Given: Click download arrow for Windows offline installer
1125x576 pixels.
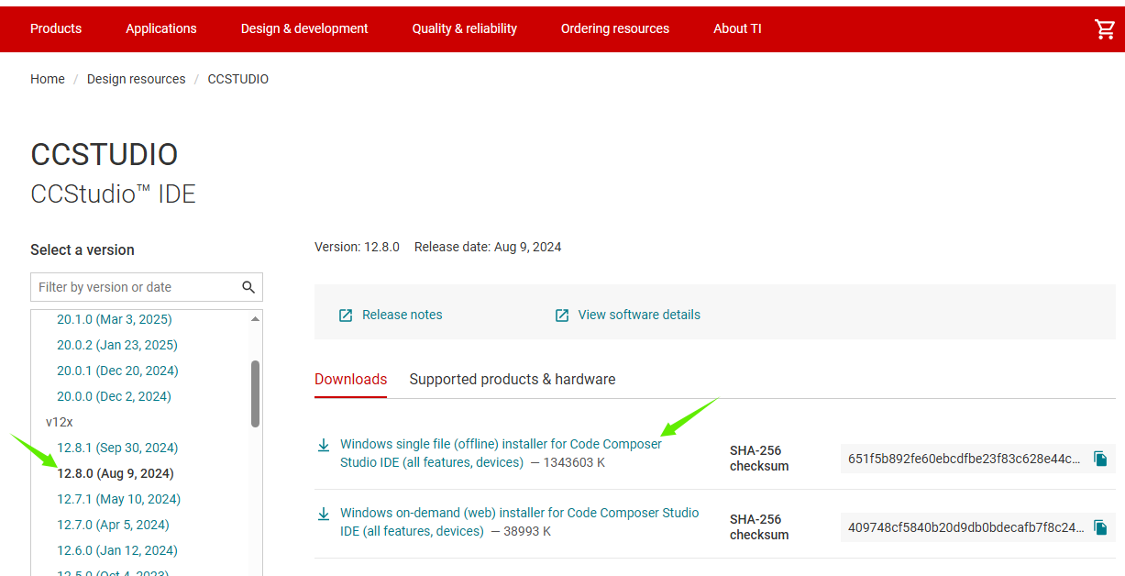Looking at the screenshot, I should click(x=324, y=445).
